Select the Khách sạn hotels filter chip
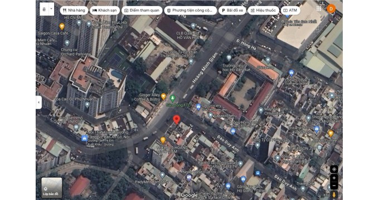This screenshot has width=379, height=200. [x=105, y=11]
